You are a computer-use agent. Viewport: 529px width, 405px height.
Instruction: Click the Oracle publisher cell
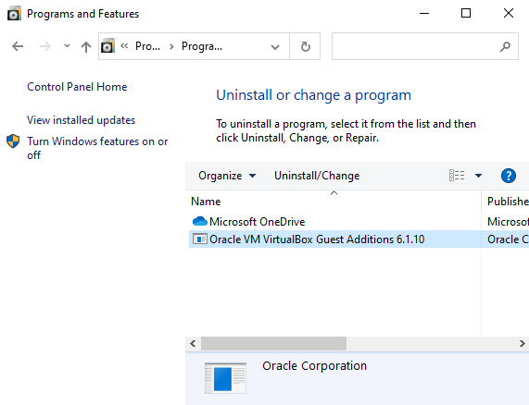(508, 239)
